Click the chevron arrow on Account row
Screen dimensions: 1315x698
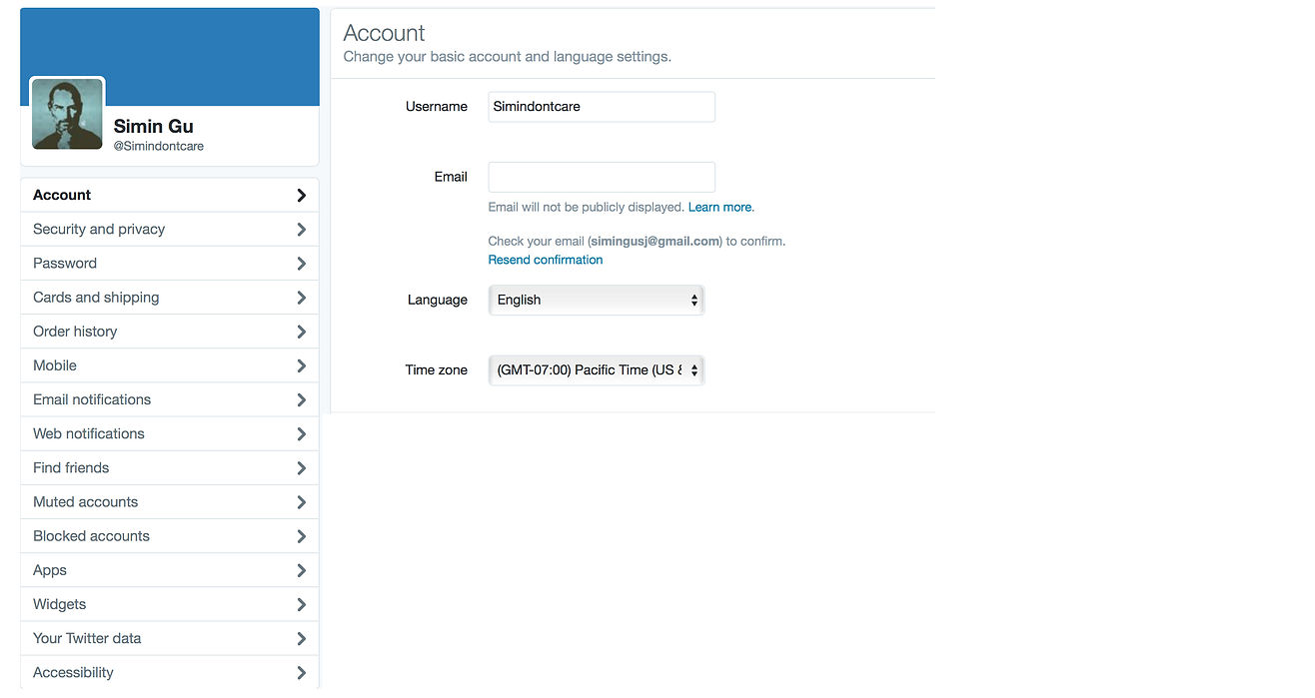[301, 196]
